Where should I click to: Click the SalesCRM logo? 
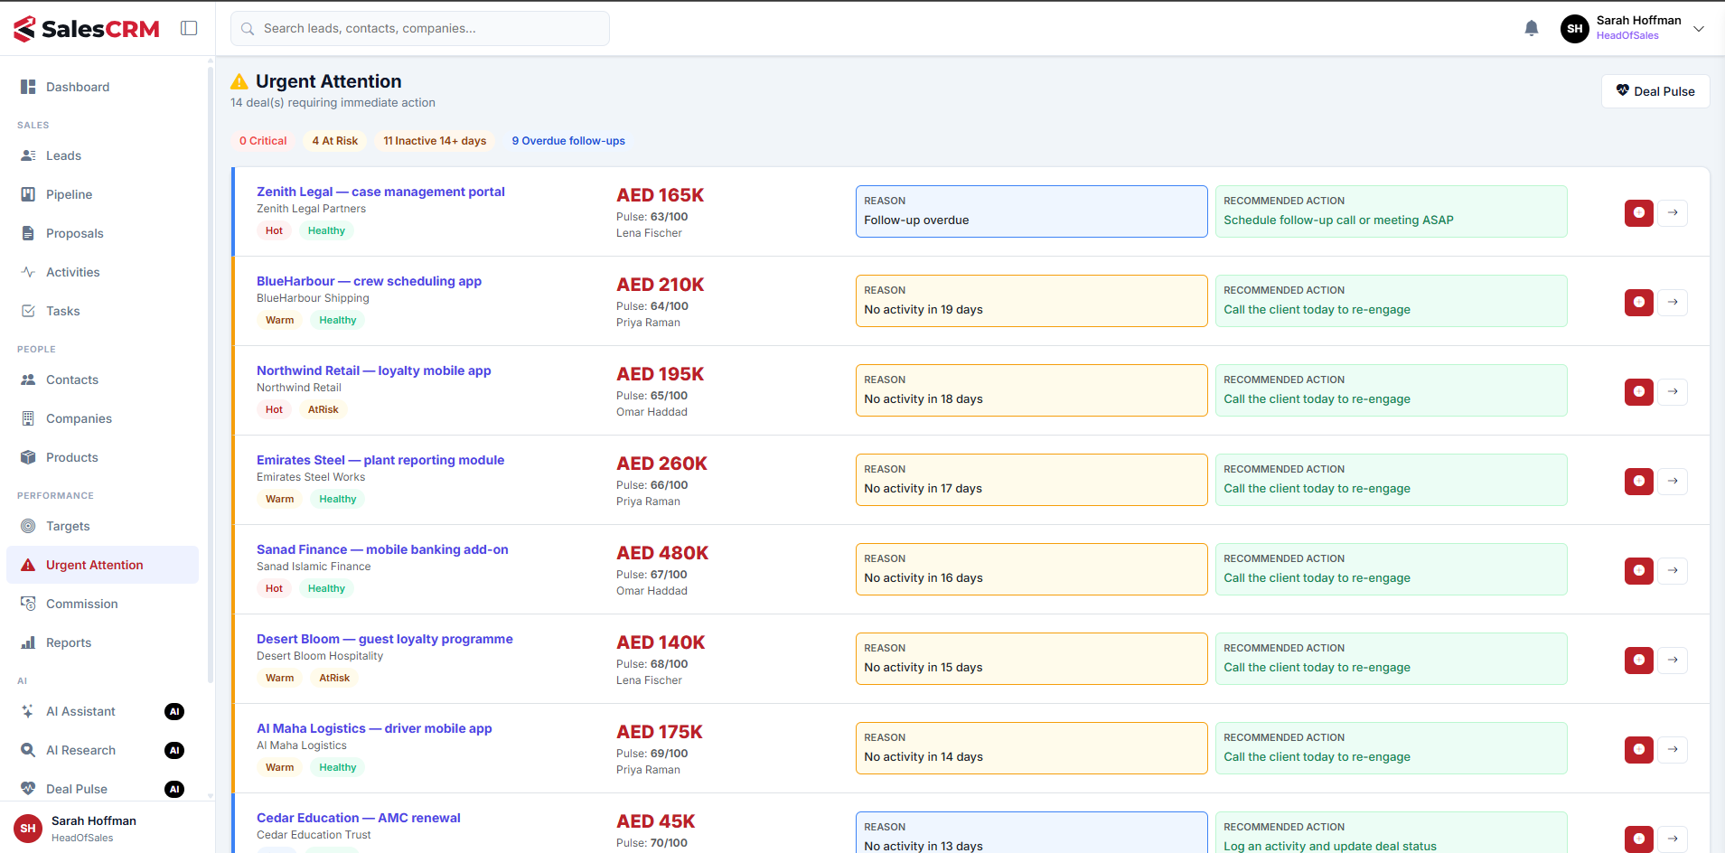point(87,29)
